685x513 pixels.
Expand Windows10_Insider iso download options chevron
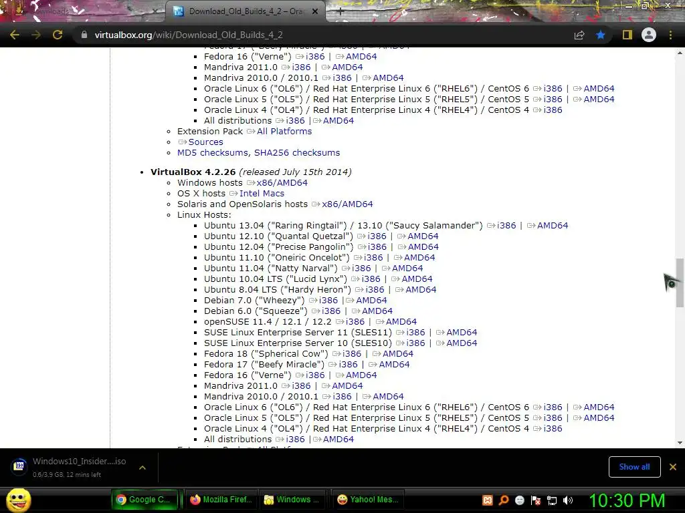142,468
